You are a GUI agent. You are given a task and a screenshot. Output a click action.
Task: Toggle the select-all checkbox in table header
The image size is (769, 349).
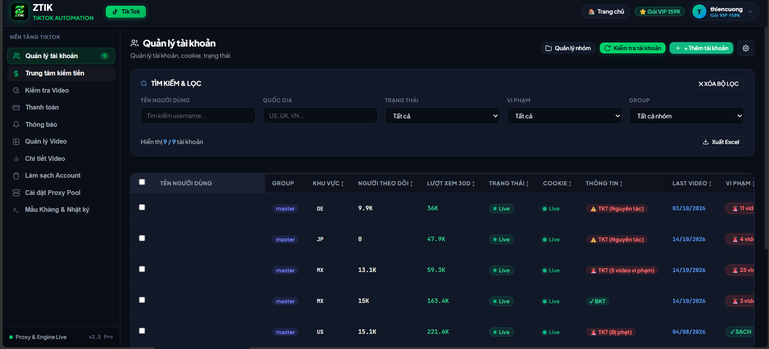tap(142, 182)
